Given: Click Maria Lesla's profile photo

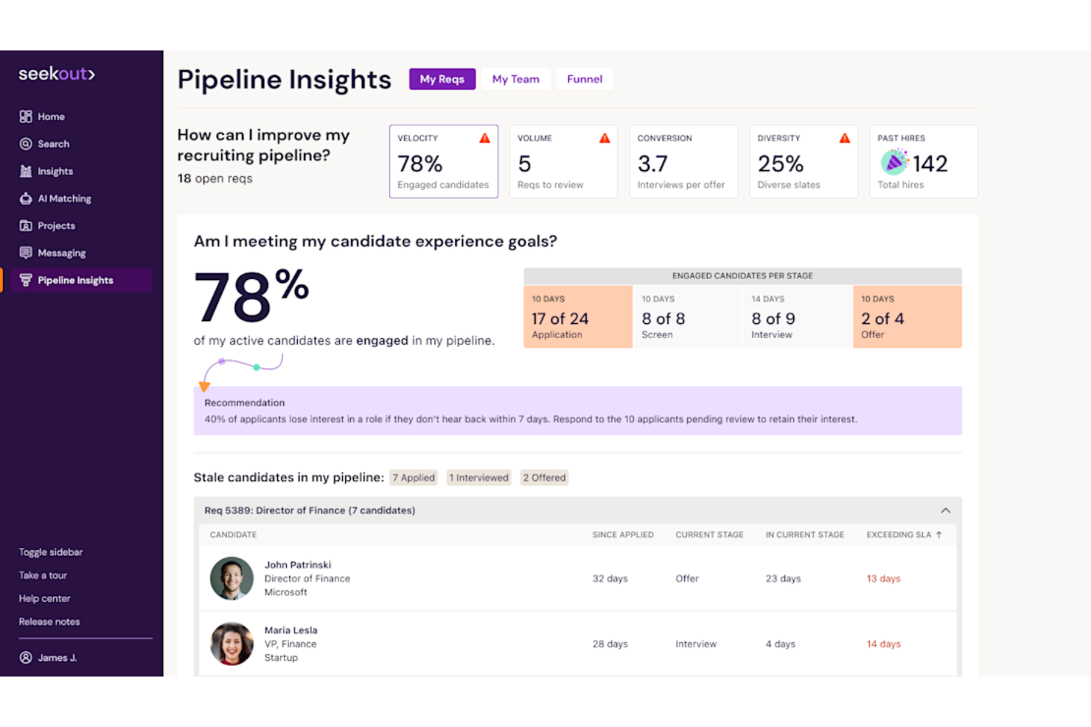Looking at the screenshot, I should [x=231, y=643].
